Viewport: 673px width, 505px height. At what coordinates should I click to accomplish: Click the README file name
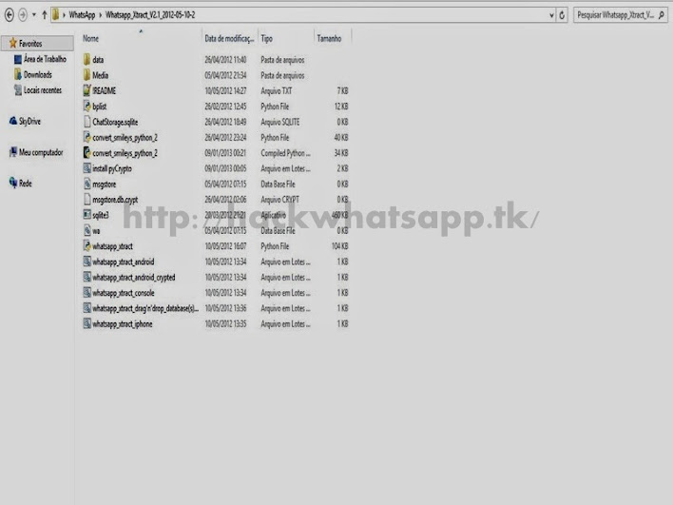[x=105, y=90]
